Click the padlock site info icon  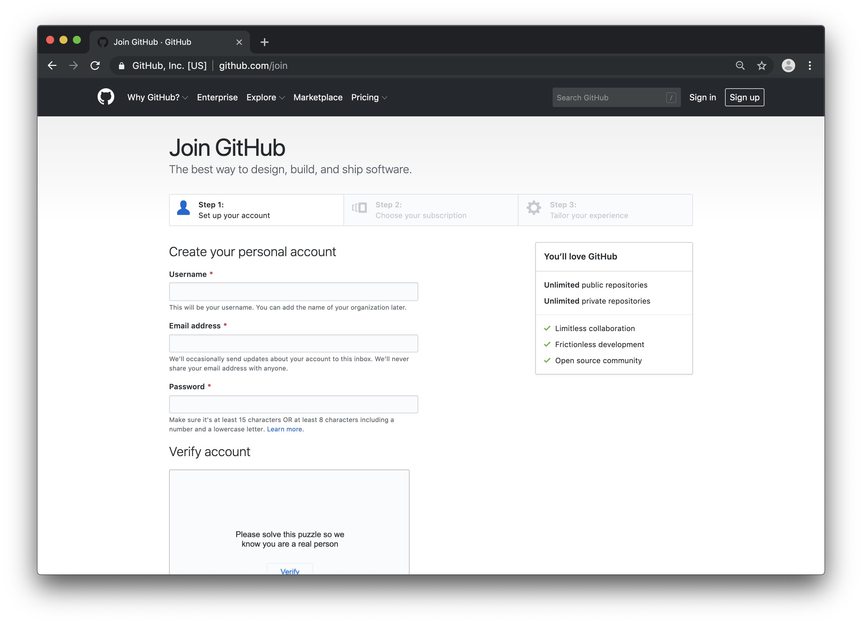point(121,66)
